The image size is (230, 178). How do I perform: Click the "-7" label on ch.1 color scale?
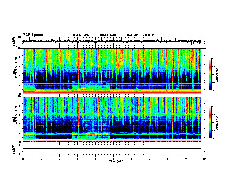(x=214, y=90)
